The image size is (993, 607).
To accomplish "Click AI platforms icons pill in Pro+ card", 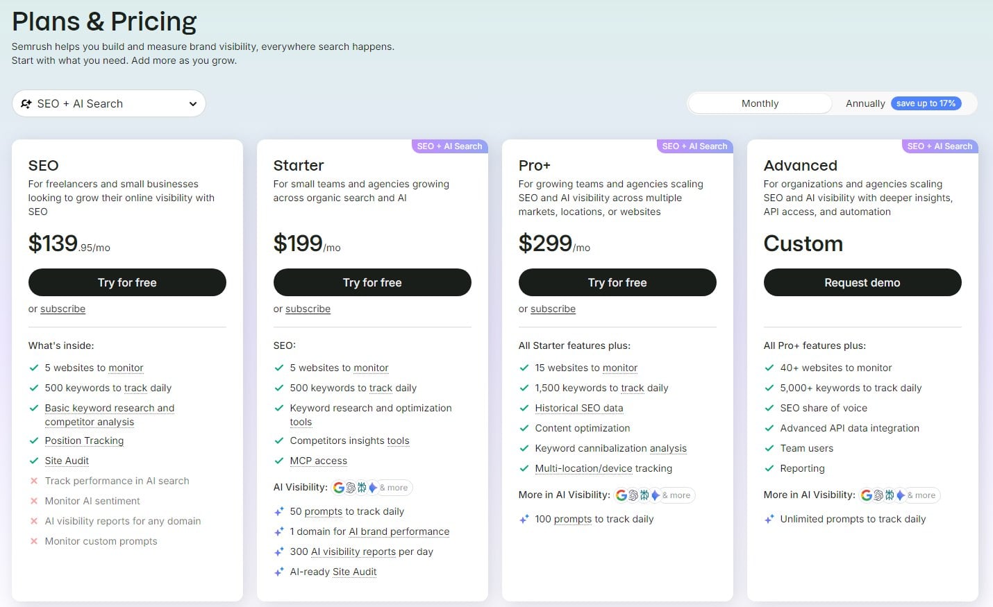I will coord(654,495).
